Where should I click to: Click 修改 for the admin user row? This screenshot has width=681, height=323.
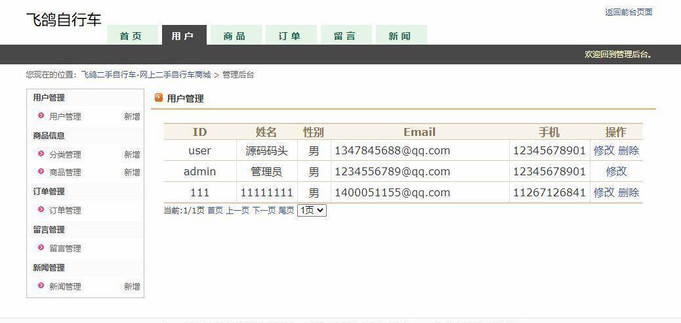click(616, 171)
